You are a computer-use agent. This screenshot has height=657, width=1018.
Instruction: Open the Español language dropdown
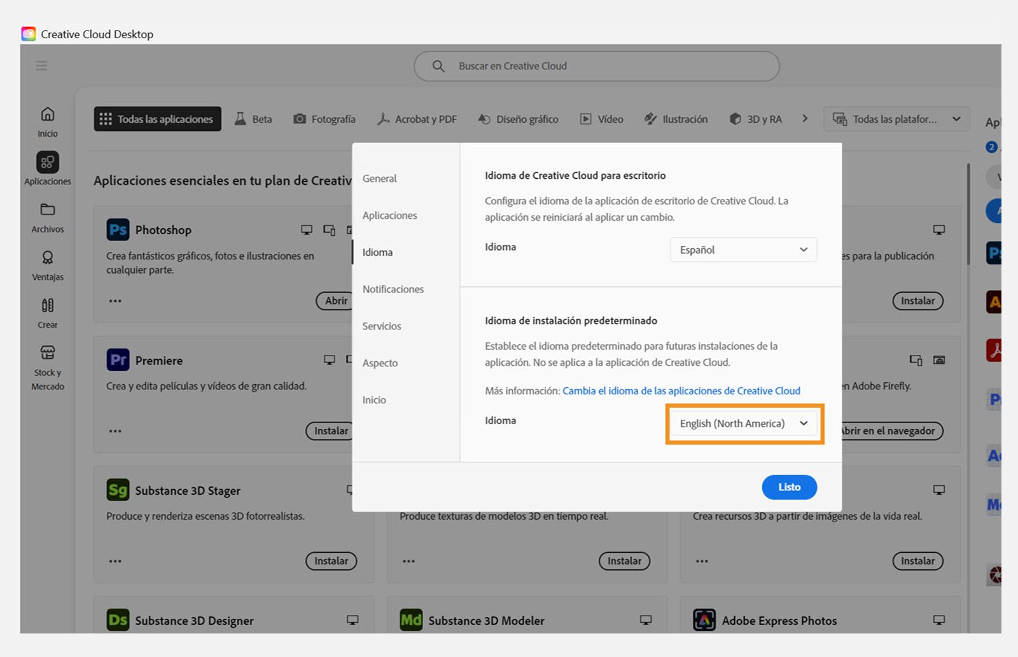(x=743, y=249)
